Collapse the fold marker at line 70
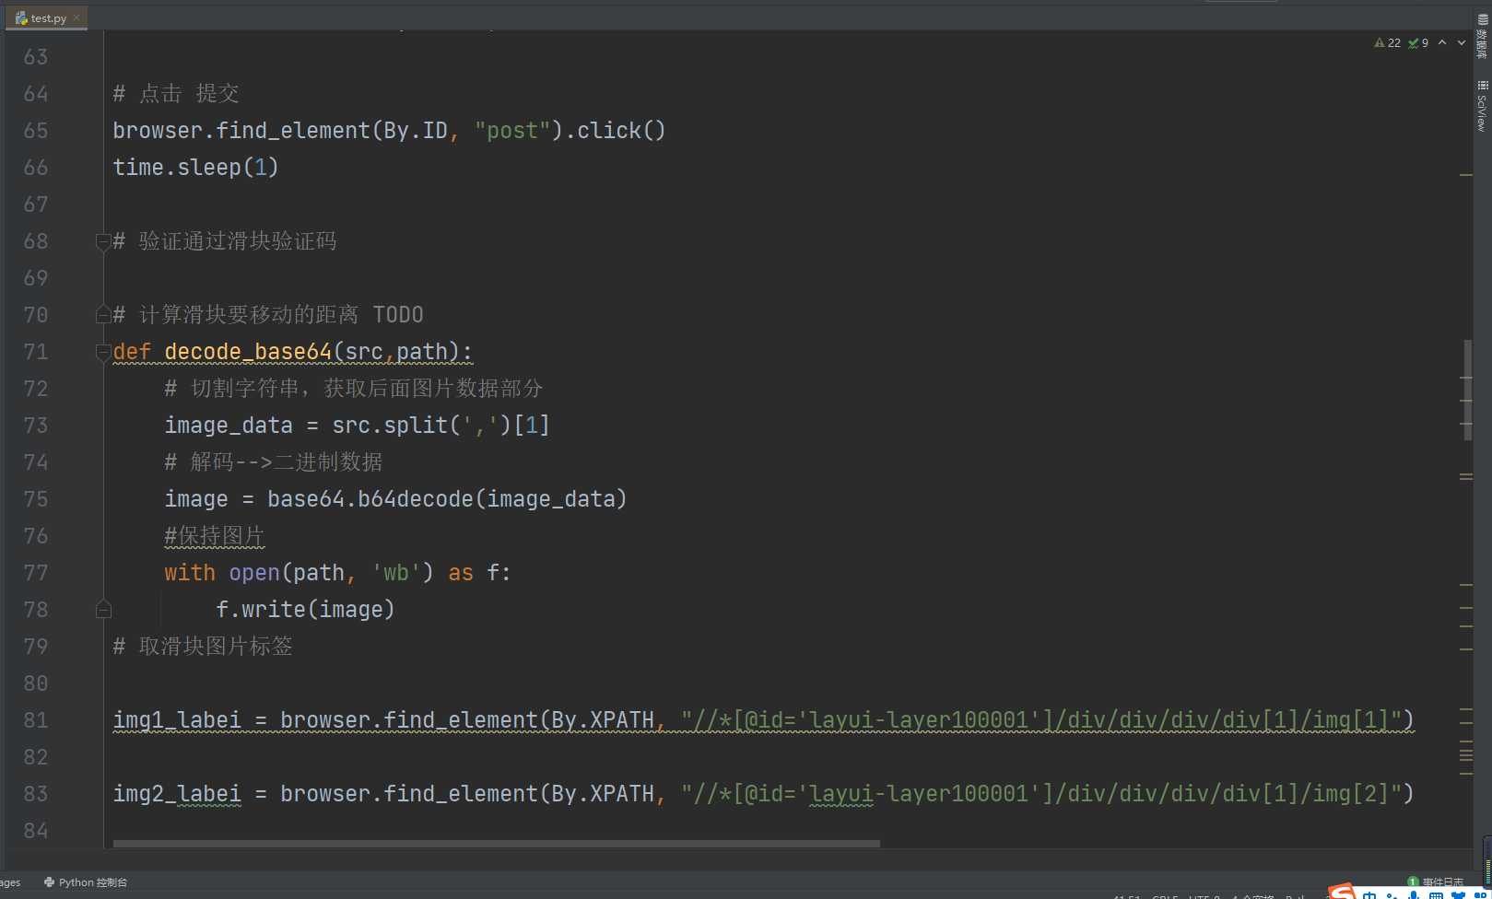Viewport: 1492px width, 899px height. click(103, 315)
